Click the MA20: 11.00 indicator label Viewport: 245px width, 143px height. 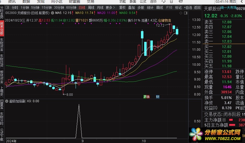(107, 13)
